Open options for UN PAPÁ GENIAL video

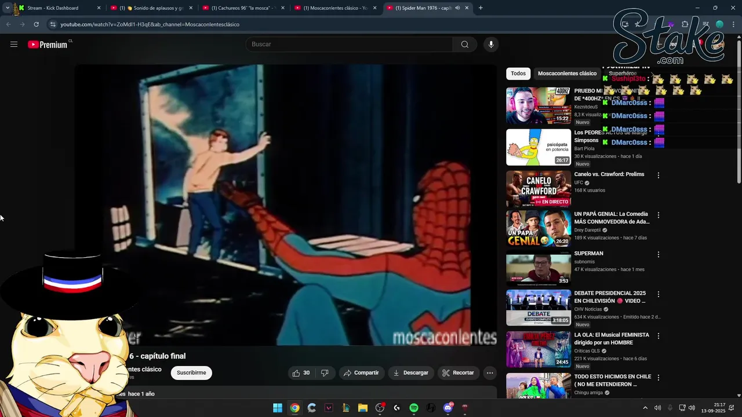658,215
